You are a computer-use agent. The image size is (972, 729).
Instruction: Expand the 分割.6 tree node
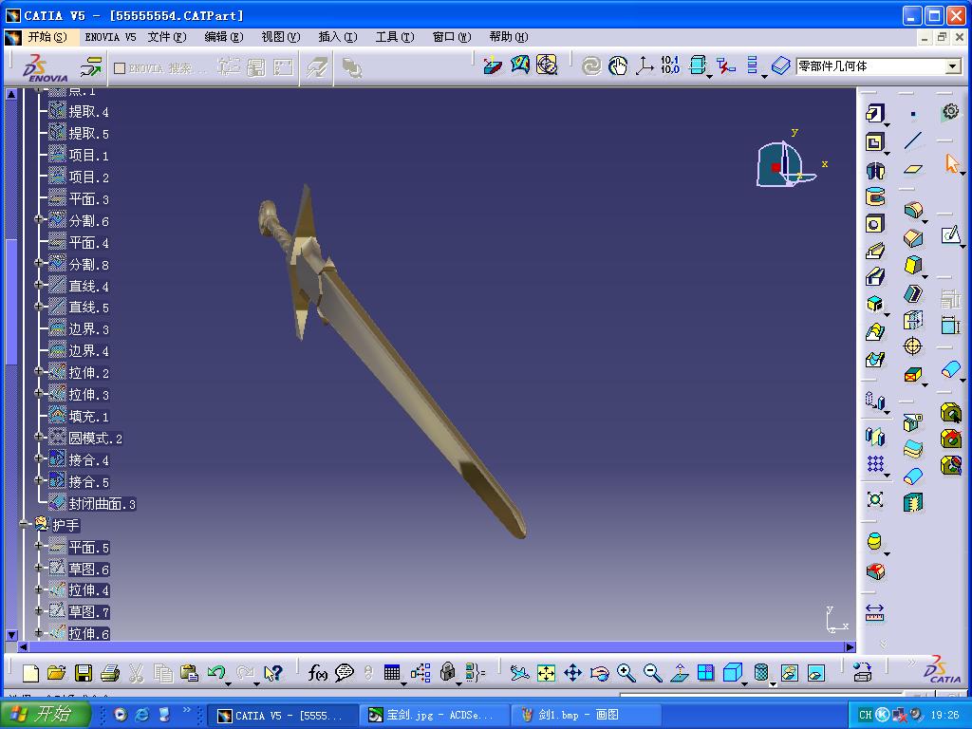[x=38, y=219]
